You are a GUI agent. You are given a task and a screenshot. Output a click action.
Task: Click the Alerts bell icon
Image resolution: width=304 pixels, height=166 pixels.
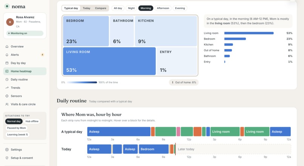click(7, 55)
